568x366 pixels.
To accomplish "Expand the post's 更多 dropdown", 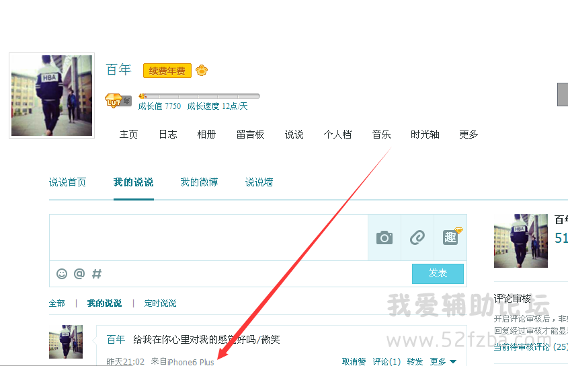I will coord(443,362).
